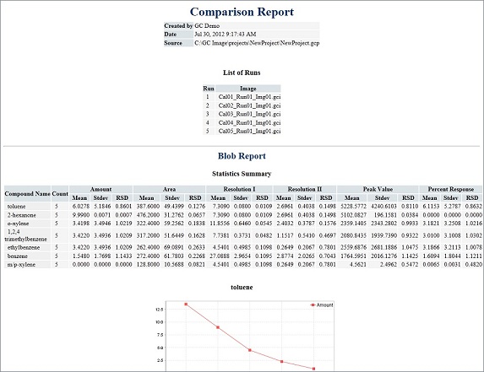484x372 pixels.
Task: Click the date 'Jul 30, 2012 9:17:43 AM'
Action: tap(226, 35)
